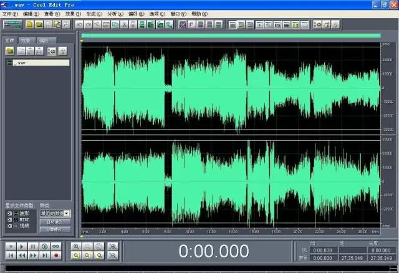The height and width of the screenshot is (273, 399).
Task: Click the Undo arrow toolbar icon
Action: point(79,25)
